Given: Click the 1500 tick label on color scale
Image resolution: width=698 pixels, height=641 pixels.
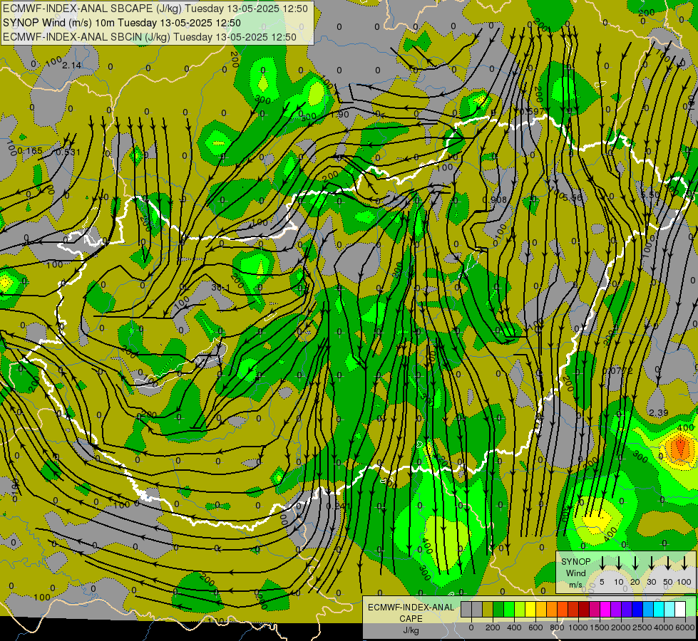Looking at the screenshot, I should click(600, 627).
